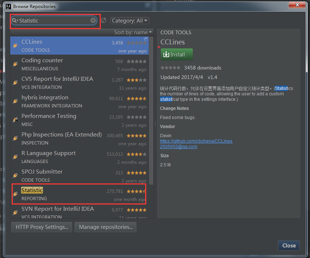
Task: Open the Sort by: name dropdown
Action: point(133,32)
